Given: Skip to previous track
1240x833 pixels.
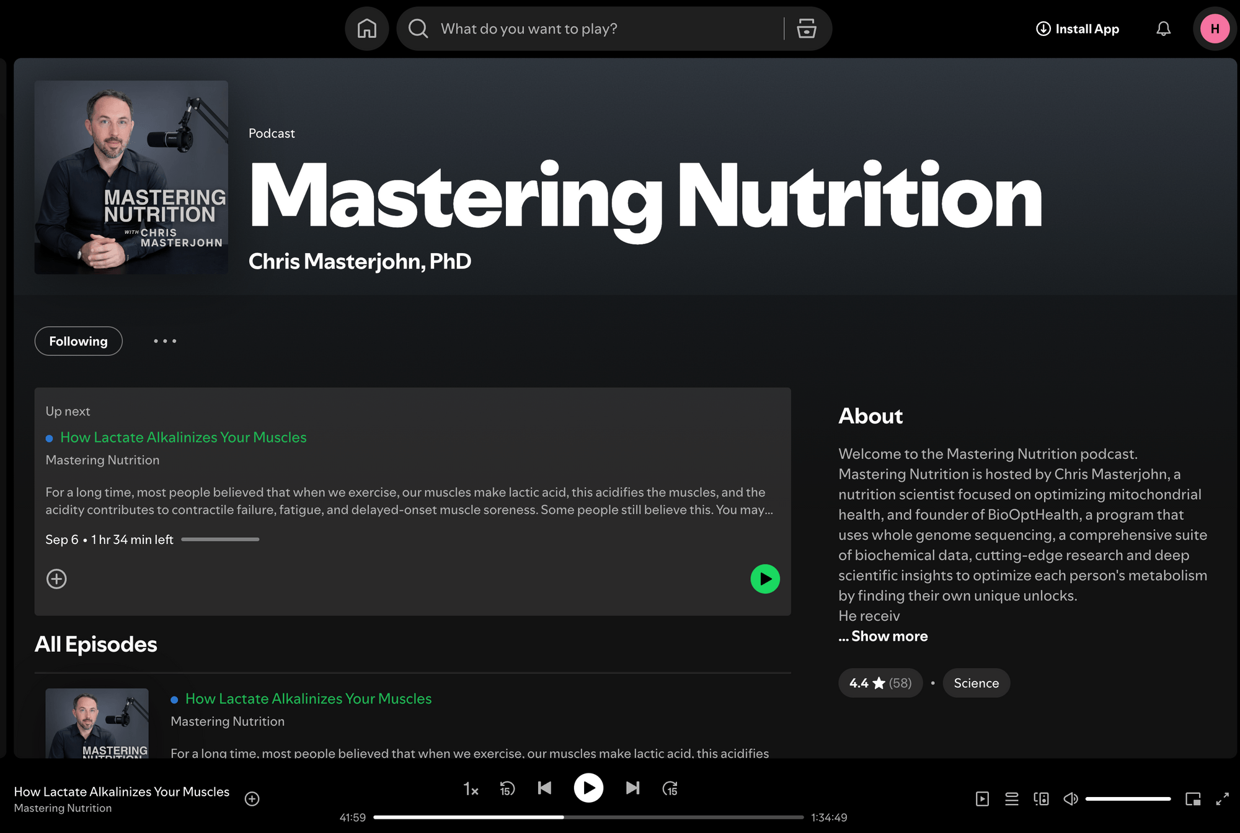Looking at the screenshot, I should [544, 788].
